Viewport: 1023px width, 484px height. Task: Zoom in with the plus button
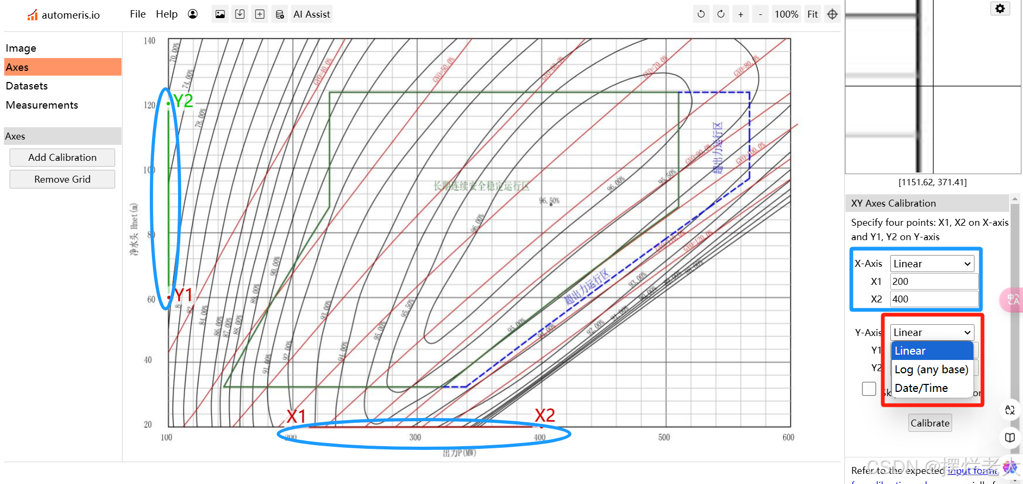pos(740,14)
